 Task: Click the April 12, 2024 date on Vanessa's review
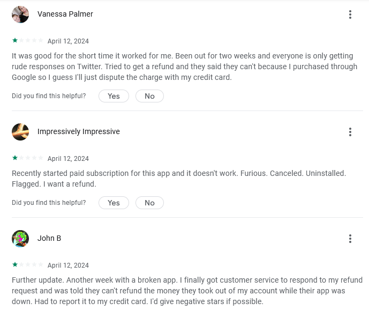pos(68,41)
